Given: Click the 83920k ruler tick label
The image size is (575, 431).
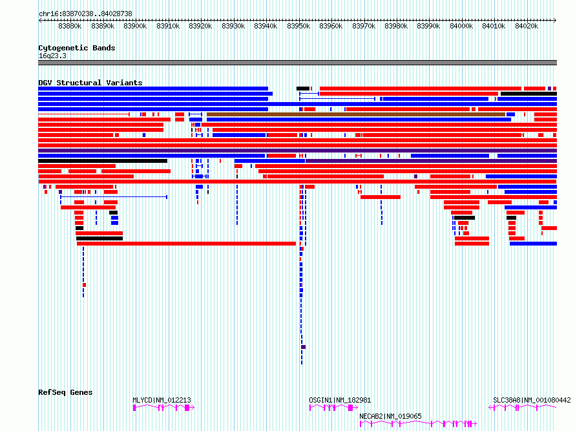Looking at the screenshot, I should (x=200, y=26).
